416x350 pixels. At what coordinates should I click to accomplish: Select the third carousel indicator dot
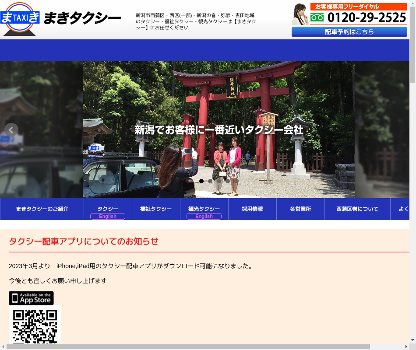click(219, 181)
